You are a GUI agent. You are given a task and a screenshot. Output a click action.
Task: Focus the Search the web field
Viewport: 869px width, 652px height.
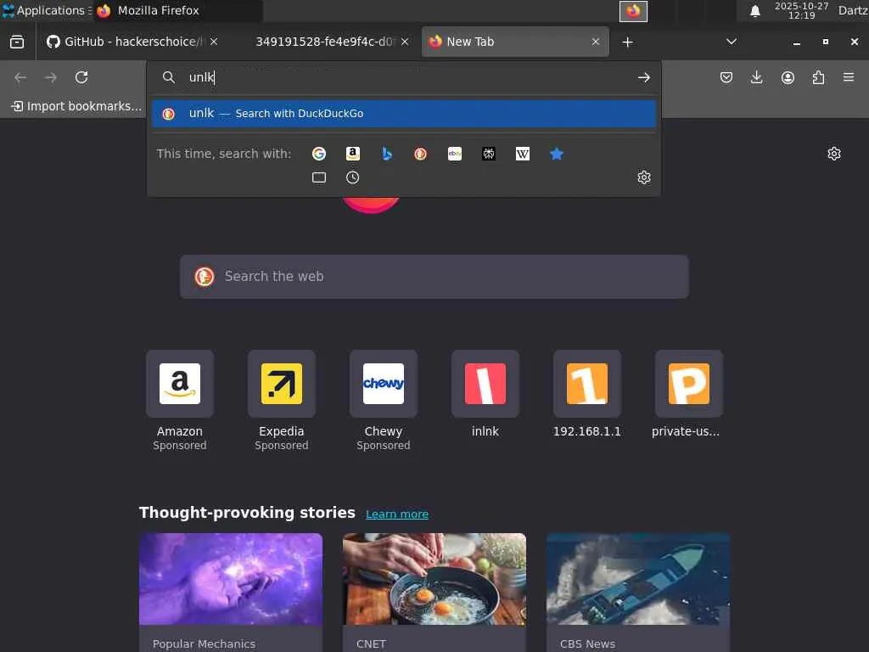pos(434,277)
